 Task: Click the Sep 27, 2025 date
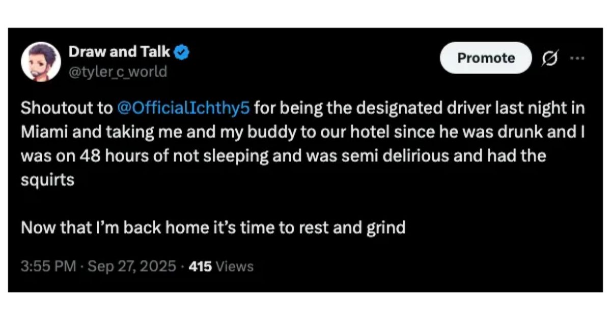[132, 266]
